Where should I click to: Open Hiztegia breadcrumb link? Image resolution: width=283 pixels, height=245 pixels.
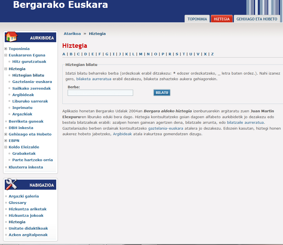point(97,34)
